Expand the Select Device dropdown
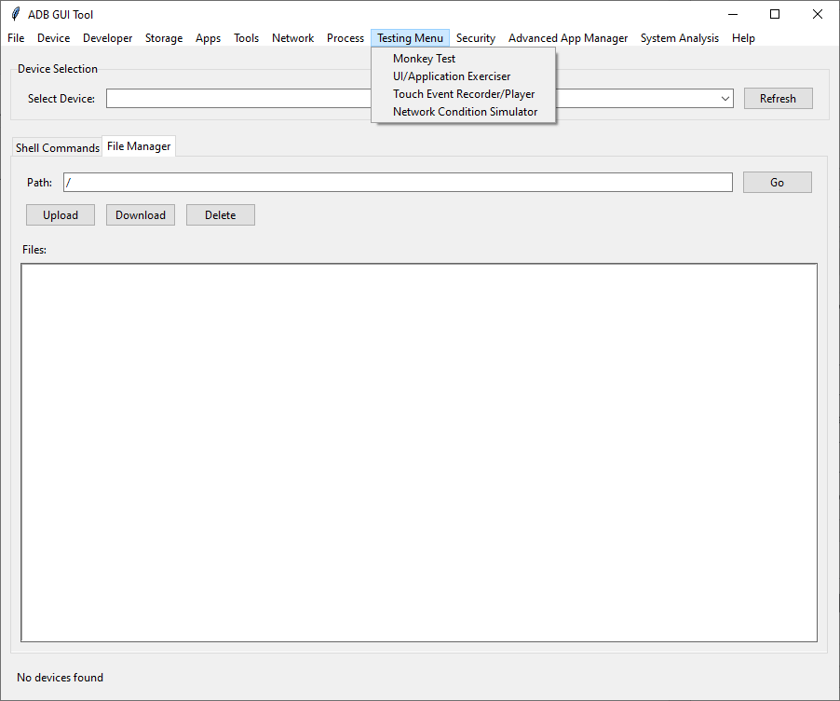The height and width of the screenshot is (701, 840). [x=725, y=98]
